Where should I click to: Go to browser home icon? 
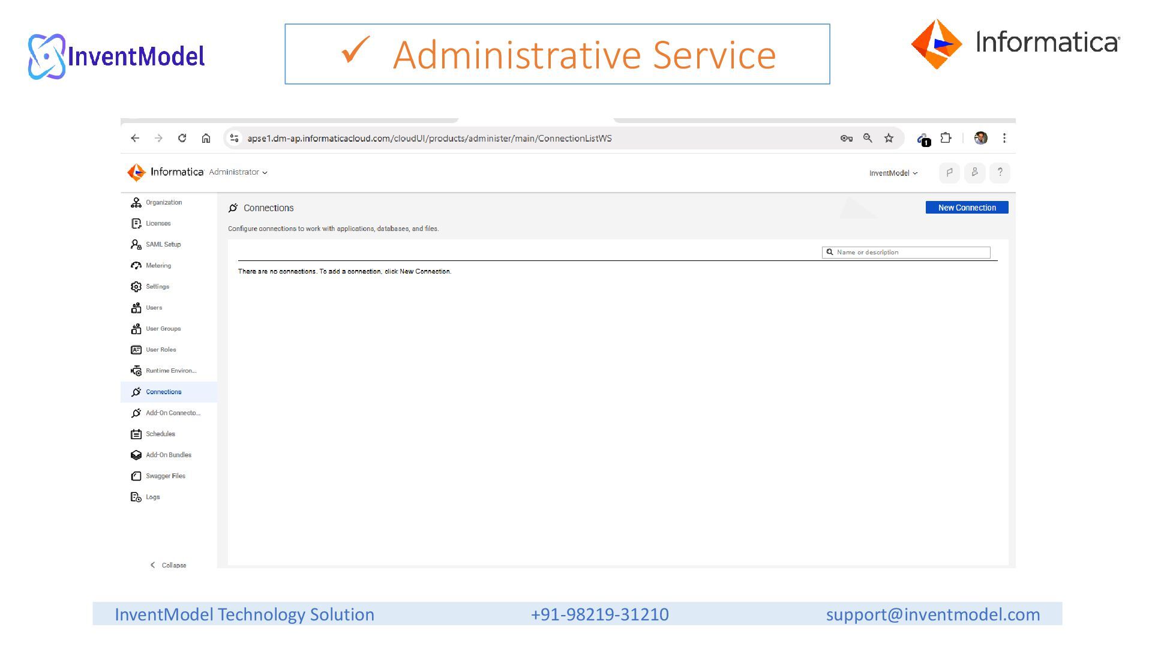click(x=206, y=138)
